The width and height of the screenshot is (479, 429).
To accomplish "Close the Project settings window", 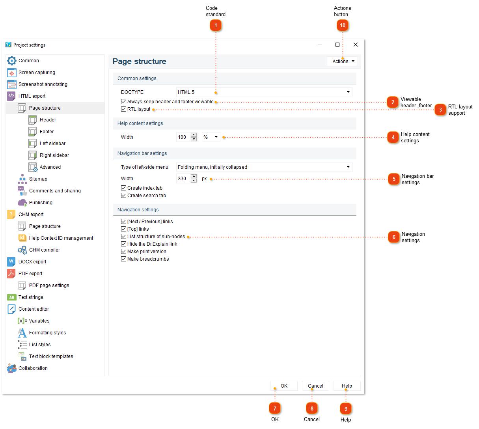I will 356,45.
